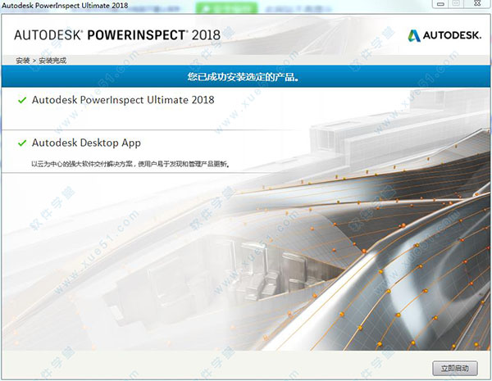Click the green checkmark beside PowerInspect Ultimate 2018
Image resolution: width=492 pixels, height=381 pixels.
point(21,100)
